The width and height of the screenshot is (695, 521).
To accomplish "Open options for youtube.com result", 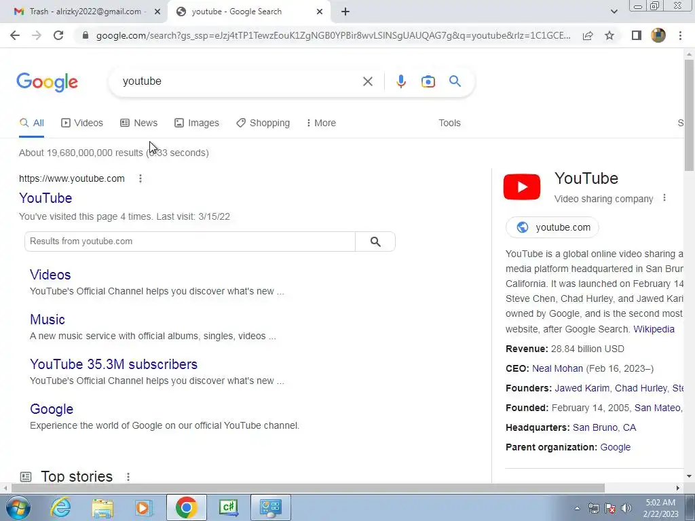I will coord(140,178).
